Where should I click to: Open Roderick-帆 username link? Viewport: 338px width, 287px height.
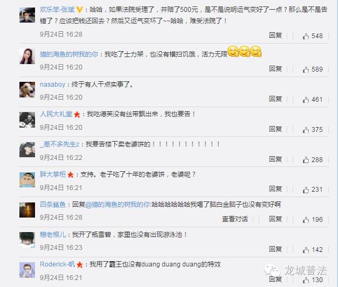57,264
